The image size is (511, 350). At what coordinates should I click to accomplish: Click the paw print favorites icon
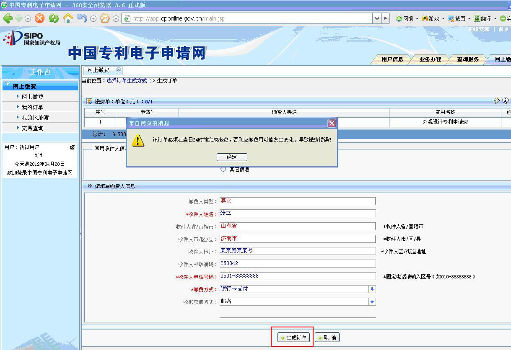tap(104, 18)
